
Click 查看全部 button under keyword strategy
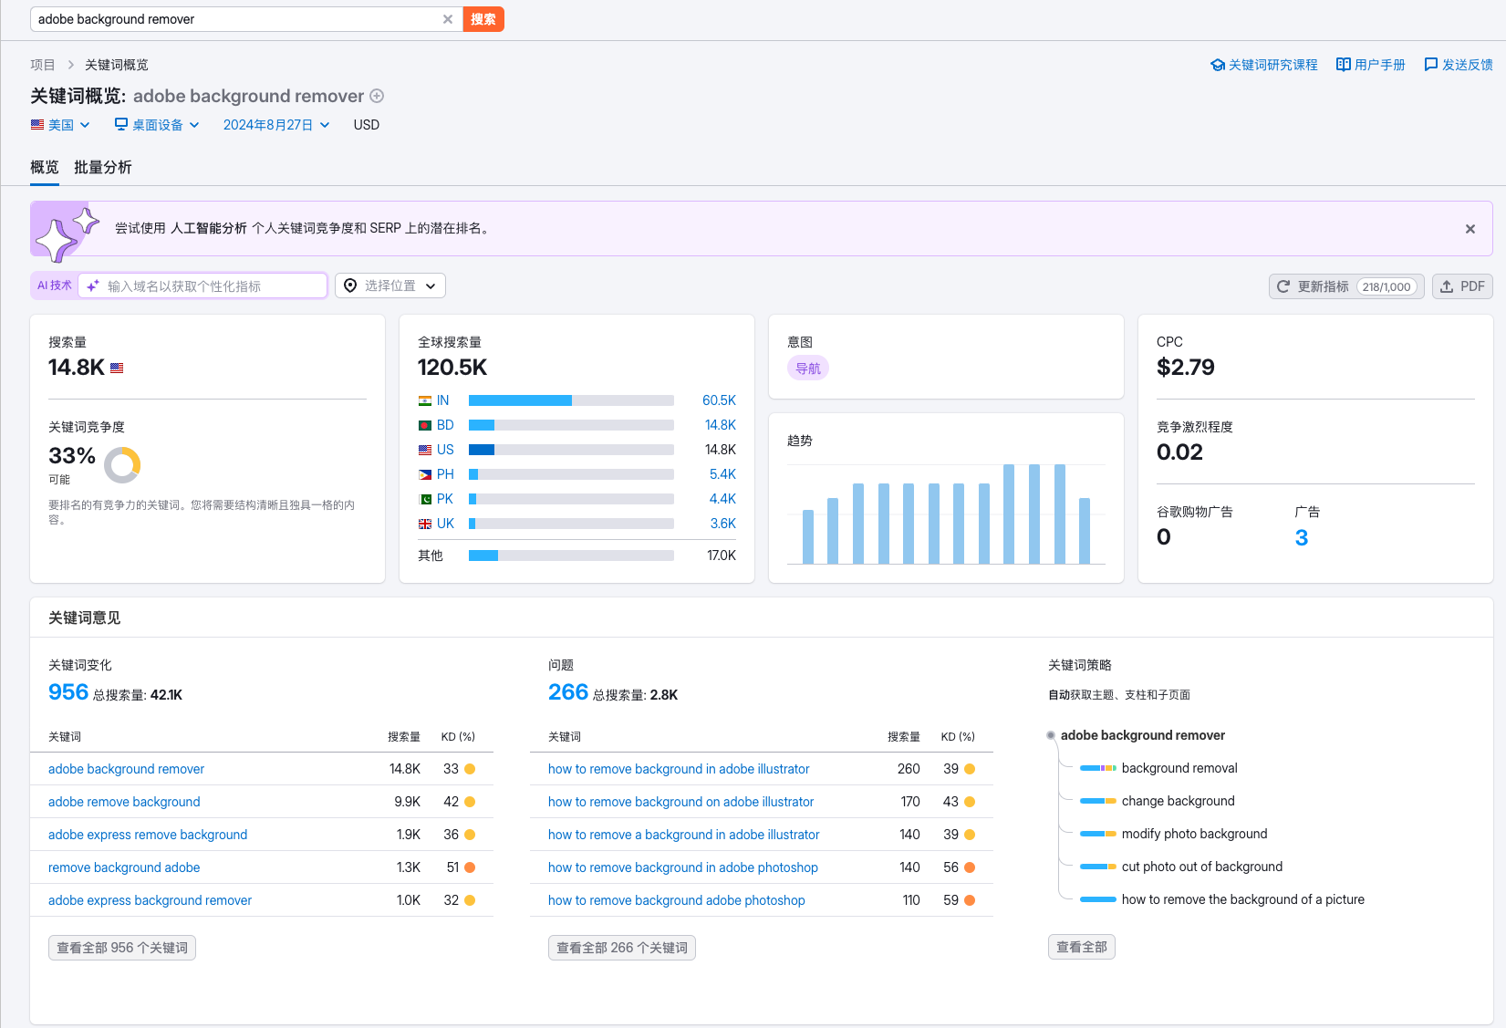[1082, 947]
